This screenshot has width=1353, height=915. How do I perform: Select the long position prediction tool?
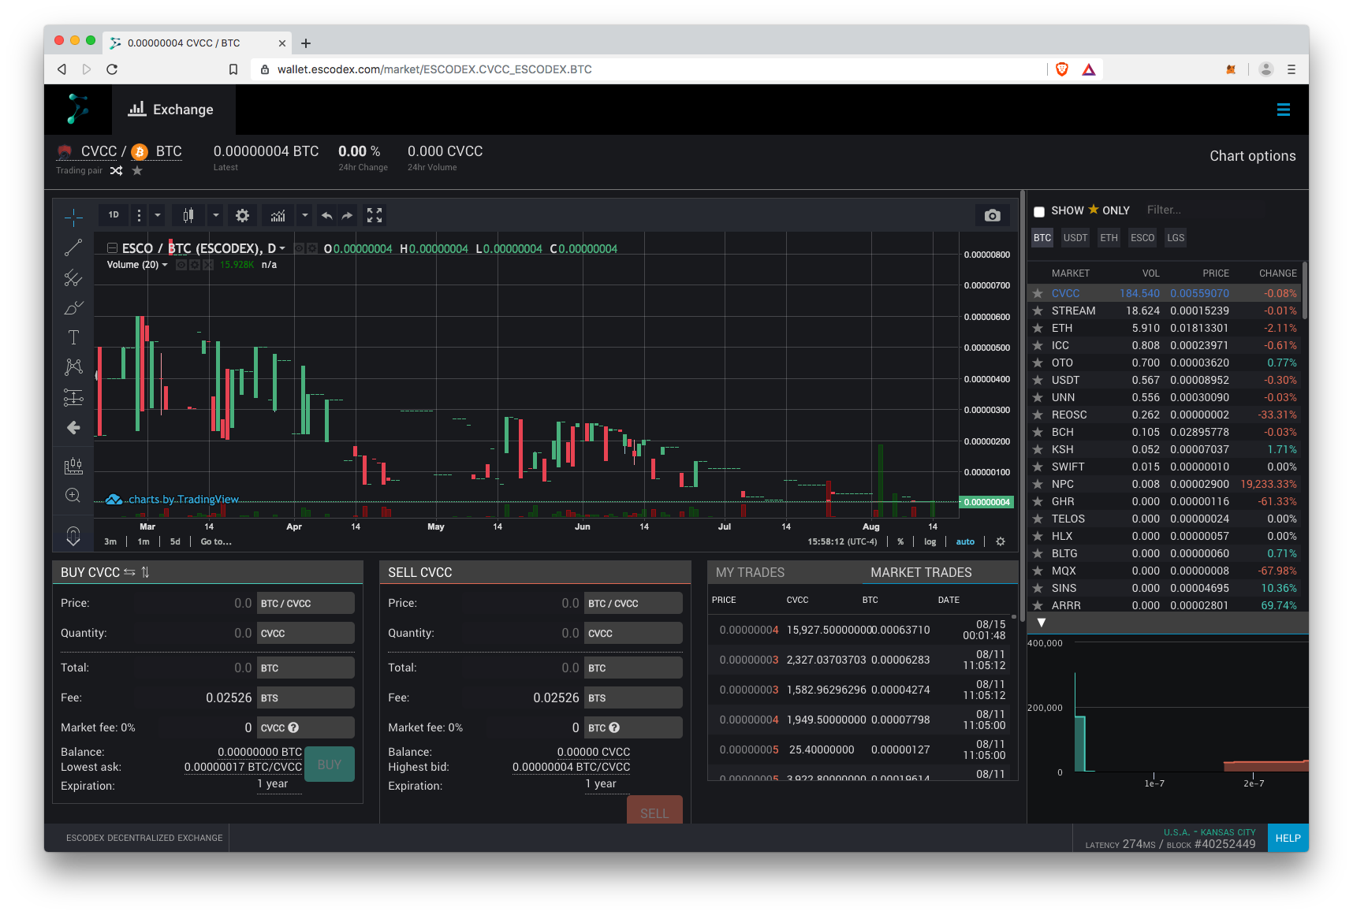click(x=73, y=398)
